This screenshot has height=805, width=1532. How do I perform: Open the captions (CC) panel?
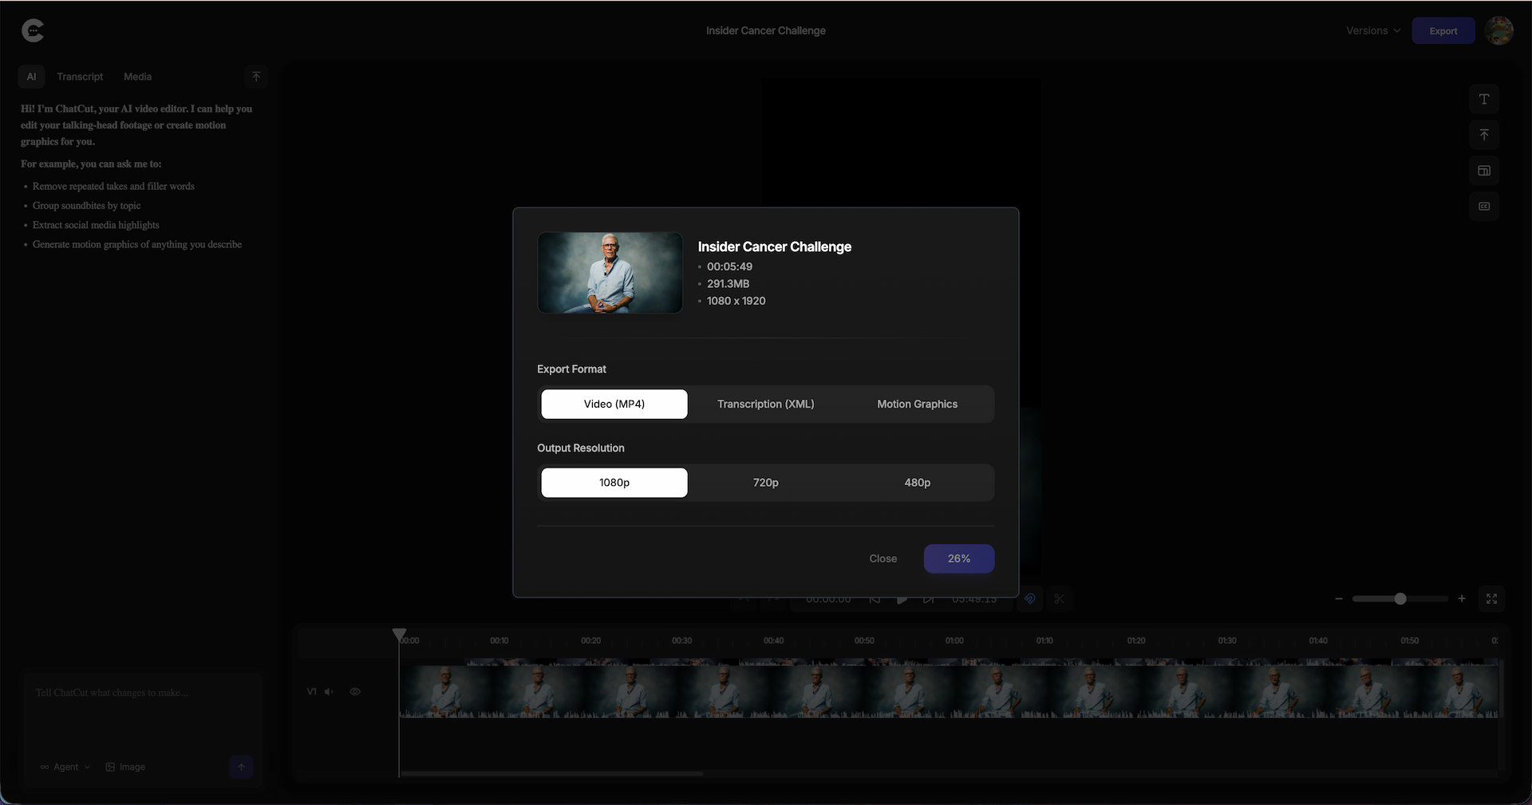point(1484,206)
